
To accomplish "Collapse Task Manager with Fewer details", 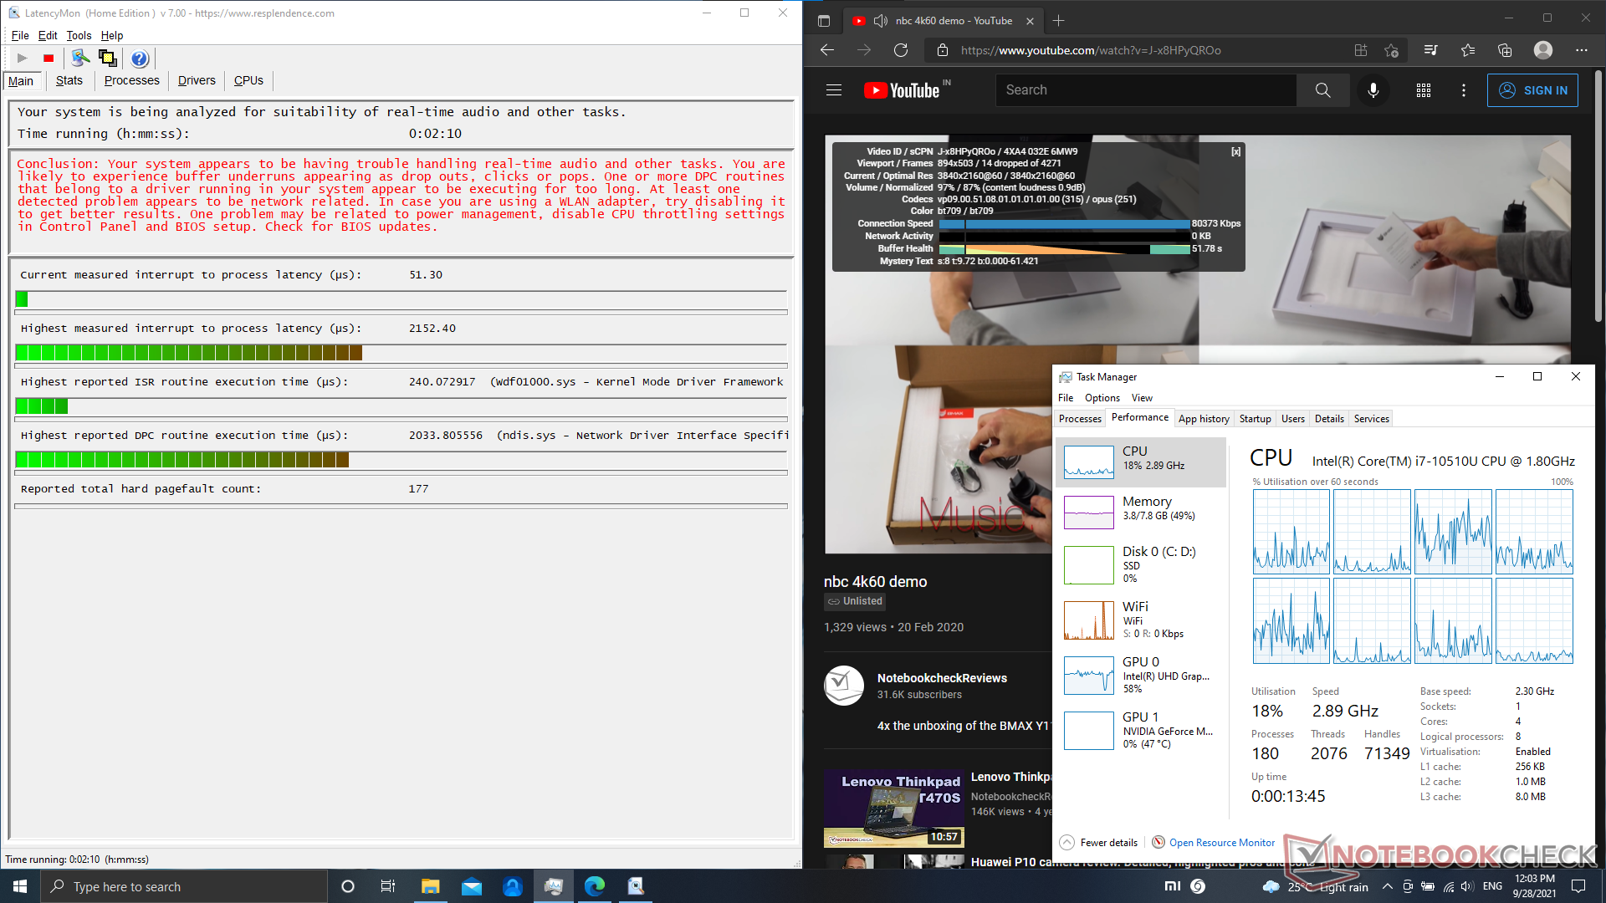I will point(1099,843).
